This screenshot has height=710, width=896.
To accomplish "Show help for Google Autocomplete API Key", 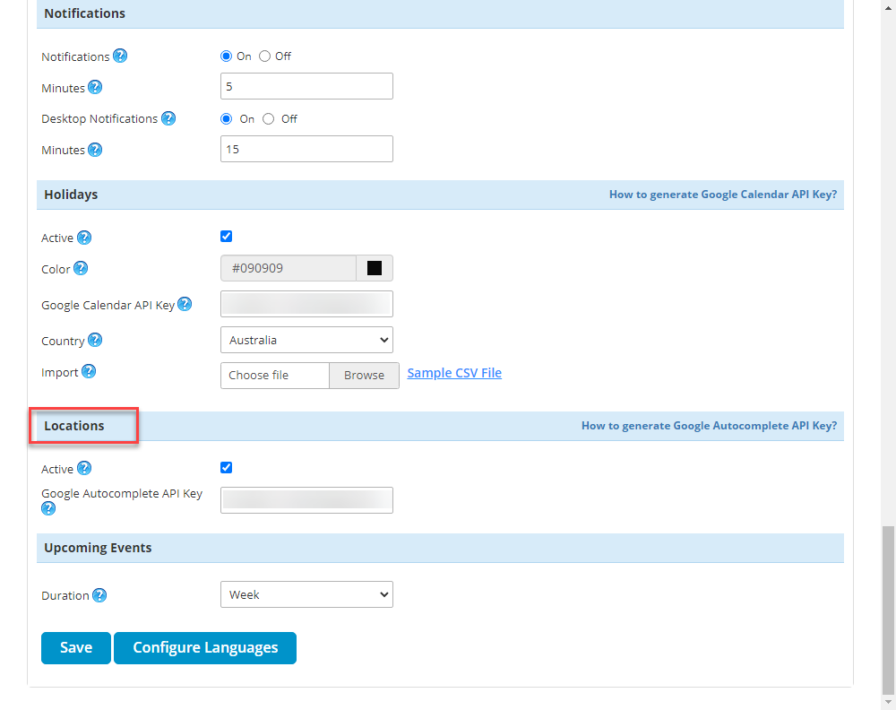I will 48,508.
